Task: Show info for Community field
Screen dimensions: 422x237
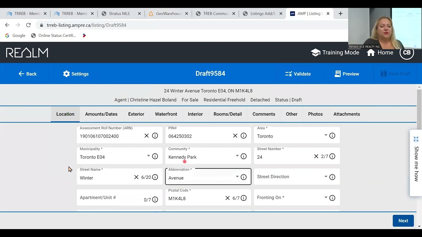Action: point(244,156)
